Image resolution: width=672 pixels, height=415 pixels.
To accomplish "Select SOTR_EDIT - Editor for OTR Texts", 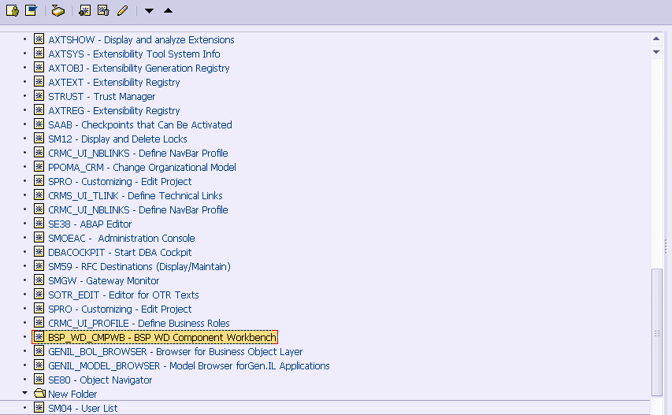I will pyautogui.click(x=124, y=295).
